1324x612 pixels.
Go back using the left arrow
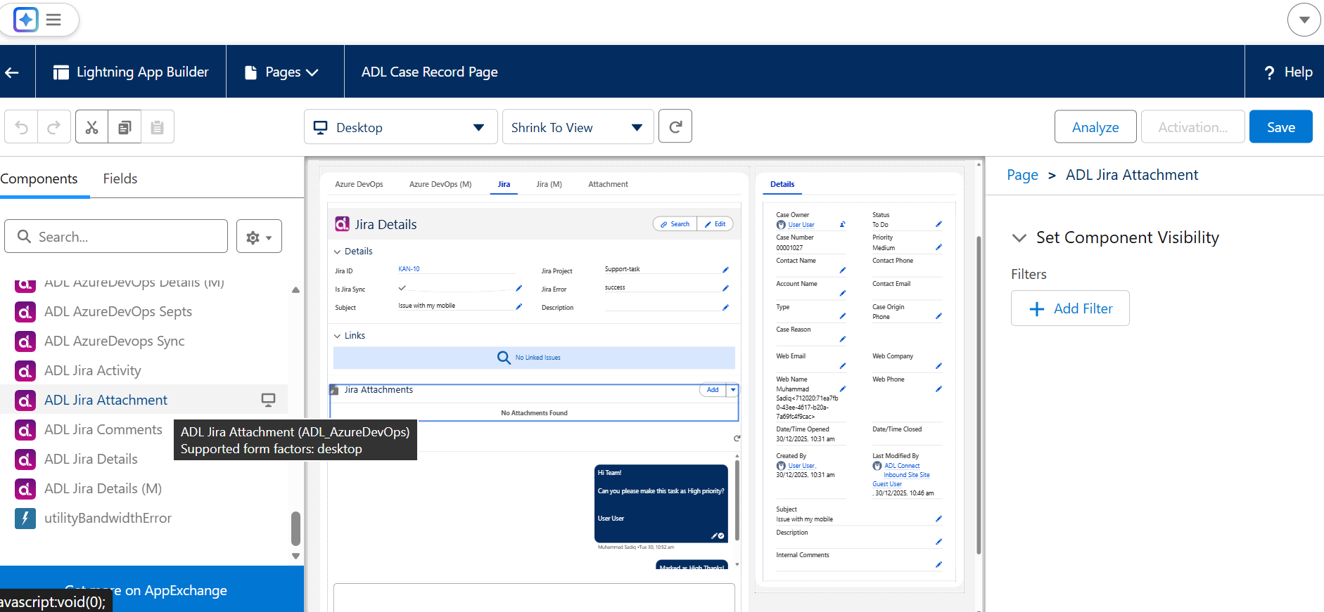pyautogui.click(x=12, y=72)
